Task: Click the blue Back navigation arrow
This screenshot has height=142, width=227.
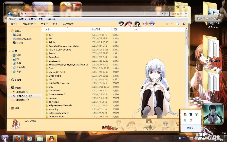Action: click(10, 14)
